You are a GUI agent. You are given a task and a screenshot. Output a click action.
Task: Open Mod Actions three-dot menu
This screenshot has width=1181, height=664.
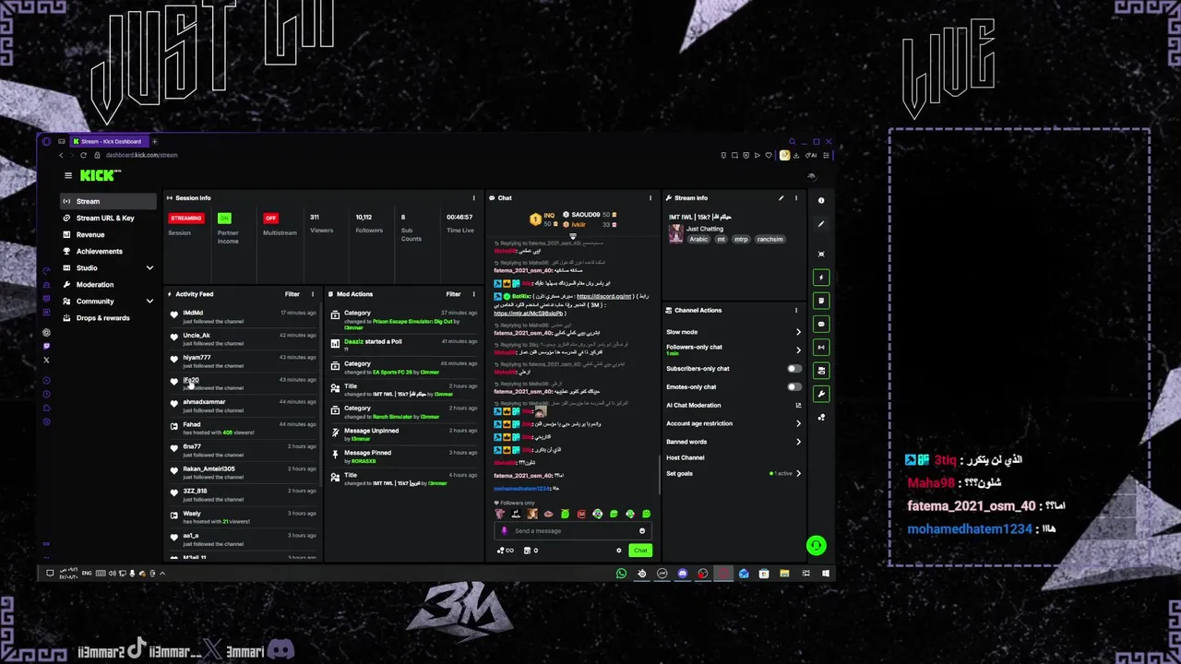473,294
